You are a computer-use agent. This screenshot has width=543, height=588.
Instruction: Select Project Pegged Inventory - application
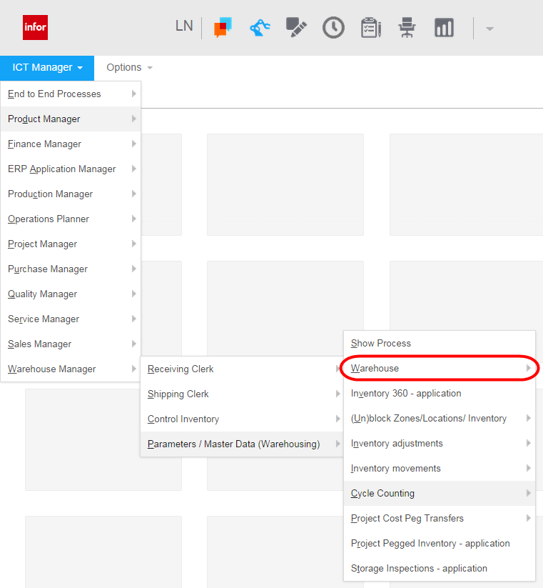coord(430,543)
